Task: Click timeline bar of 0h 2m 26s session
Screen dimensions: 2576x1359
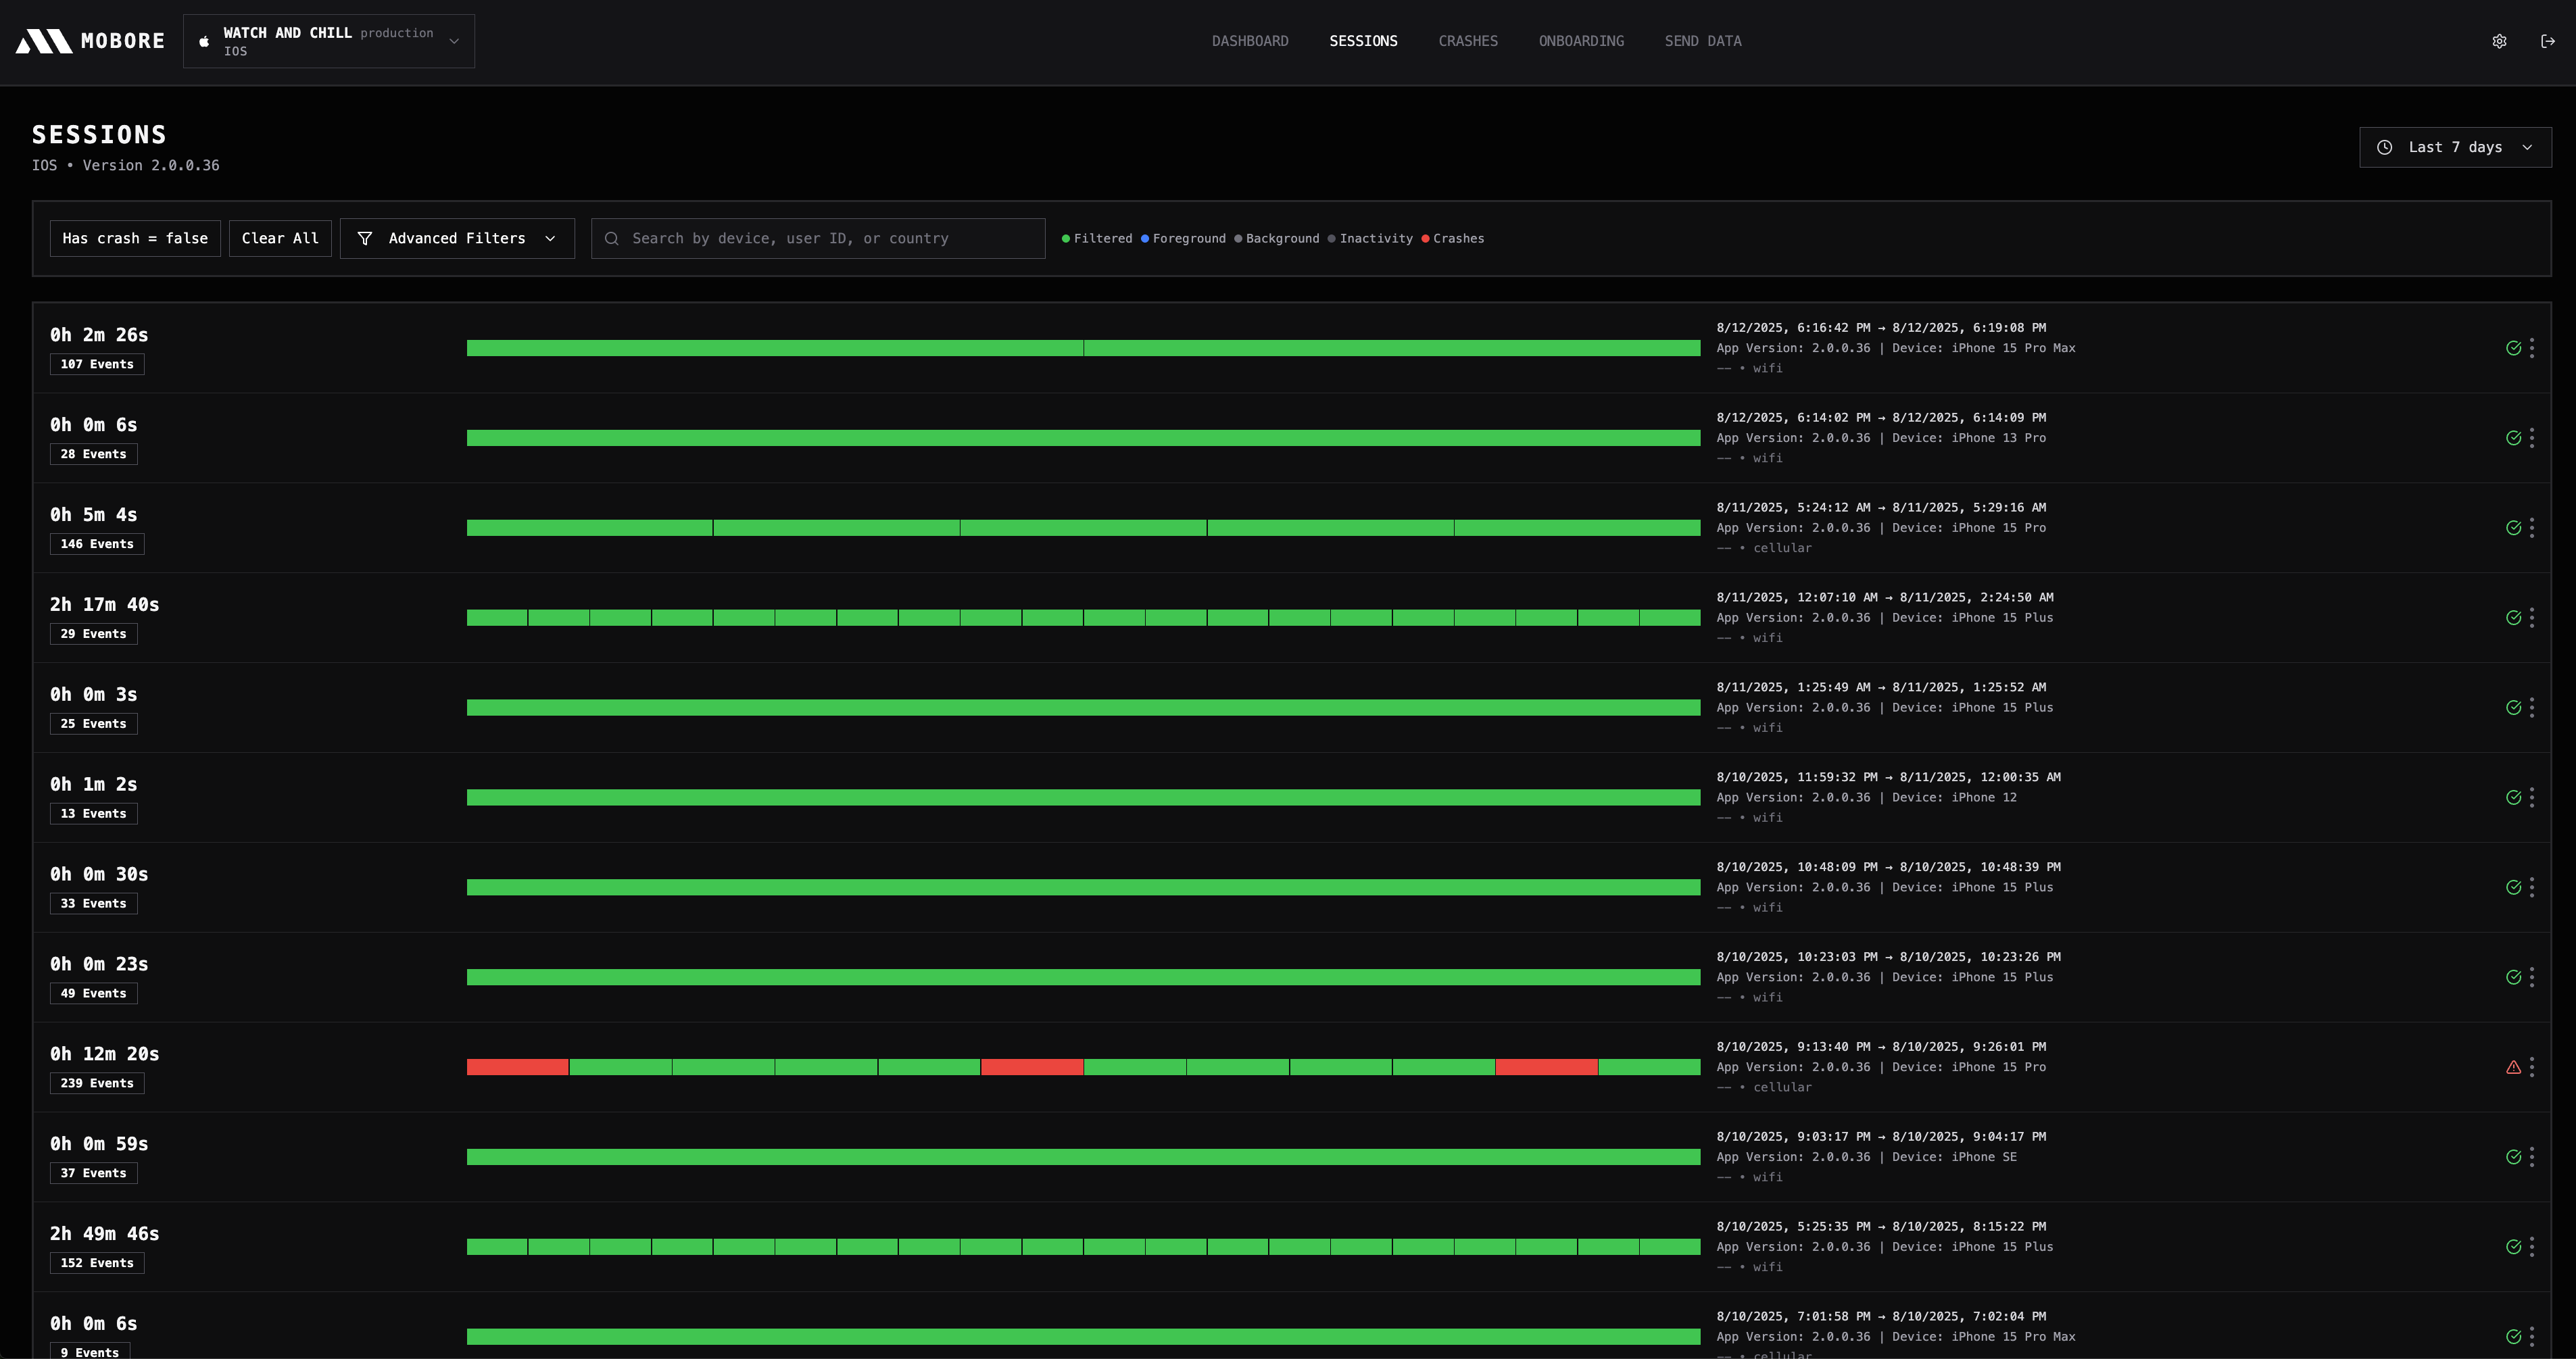Action: tap(1083, 348)
